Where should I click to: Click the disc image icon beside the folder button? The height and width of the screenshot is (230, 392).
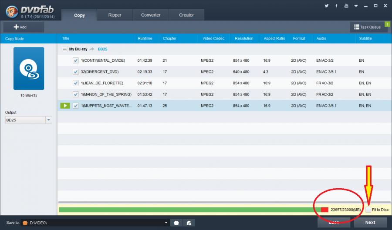(189, 223)
